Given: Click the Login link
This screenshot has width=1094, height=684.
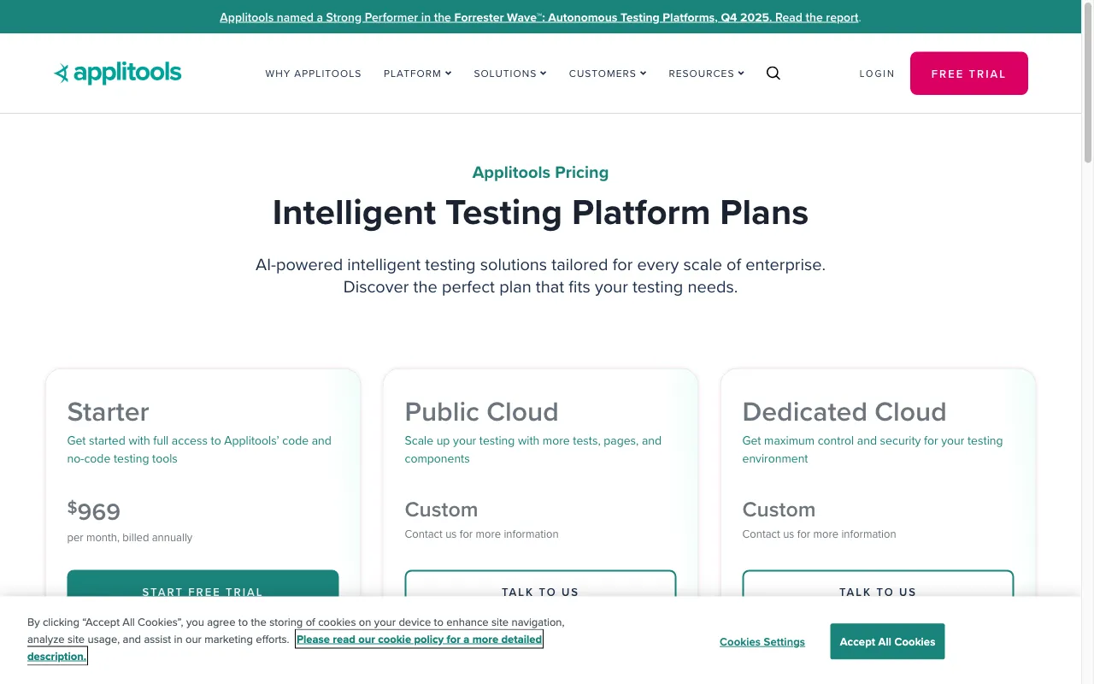Looking at the screenshot, I should 877,74.
